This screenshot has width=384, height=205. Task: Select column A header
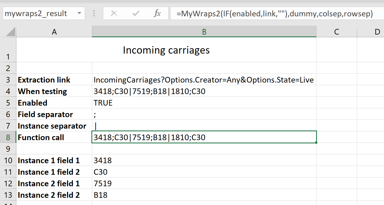[x=54, y=31]
